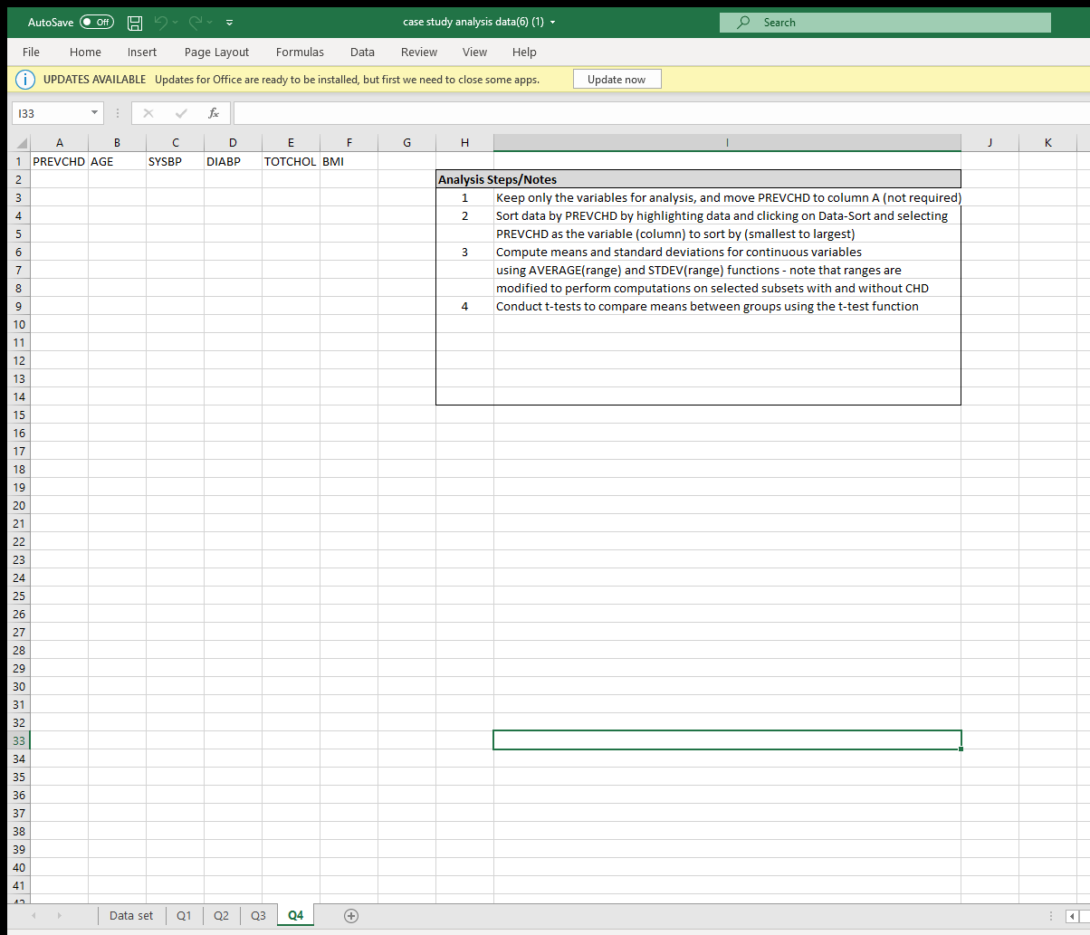Switch to the Formulas ribbon tab
Screen dimensions: 1090x935
coord(300,52)
